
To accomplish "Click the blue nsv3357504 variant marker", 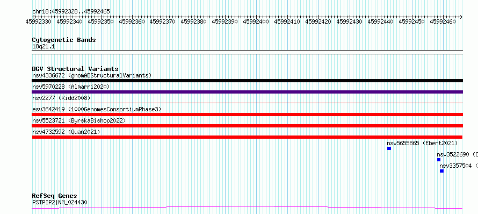I will click(x=441, y=171).
